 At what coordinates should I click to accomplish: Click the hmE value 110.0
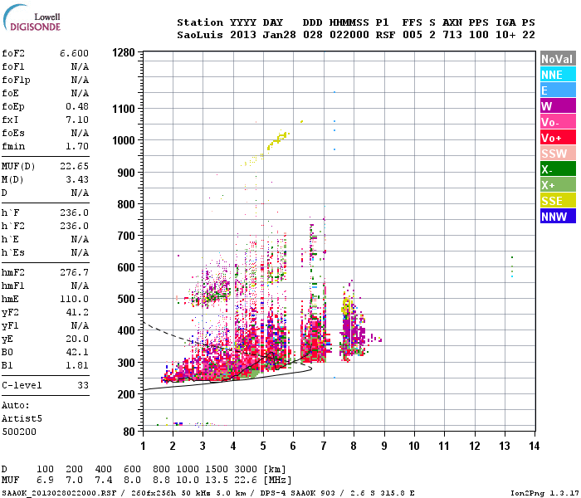[74, 299]
